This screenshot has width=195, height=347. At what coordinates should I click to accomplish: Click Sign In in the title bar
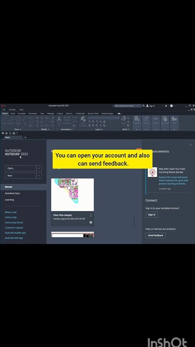pyautogui.click(x=150, y=106)
